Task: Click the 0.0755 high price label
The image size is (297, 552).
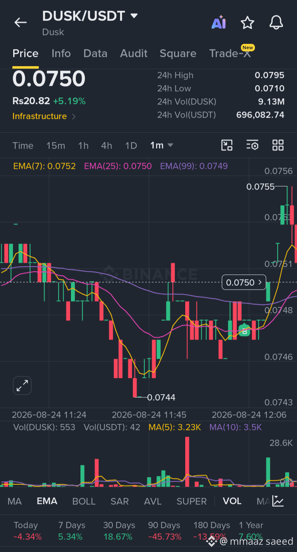Action: coord(260,187)
